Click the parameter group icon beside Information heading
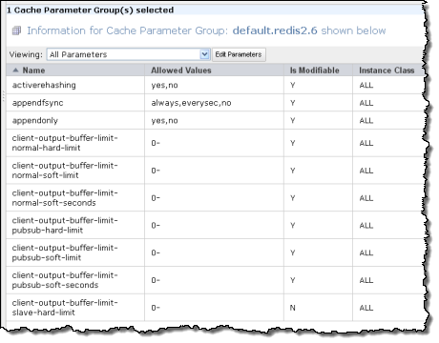439x343 pixels. point(16,30)
